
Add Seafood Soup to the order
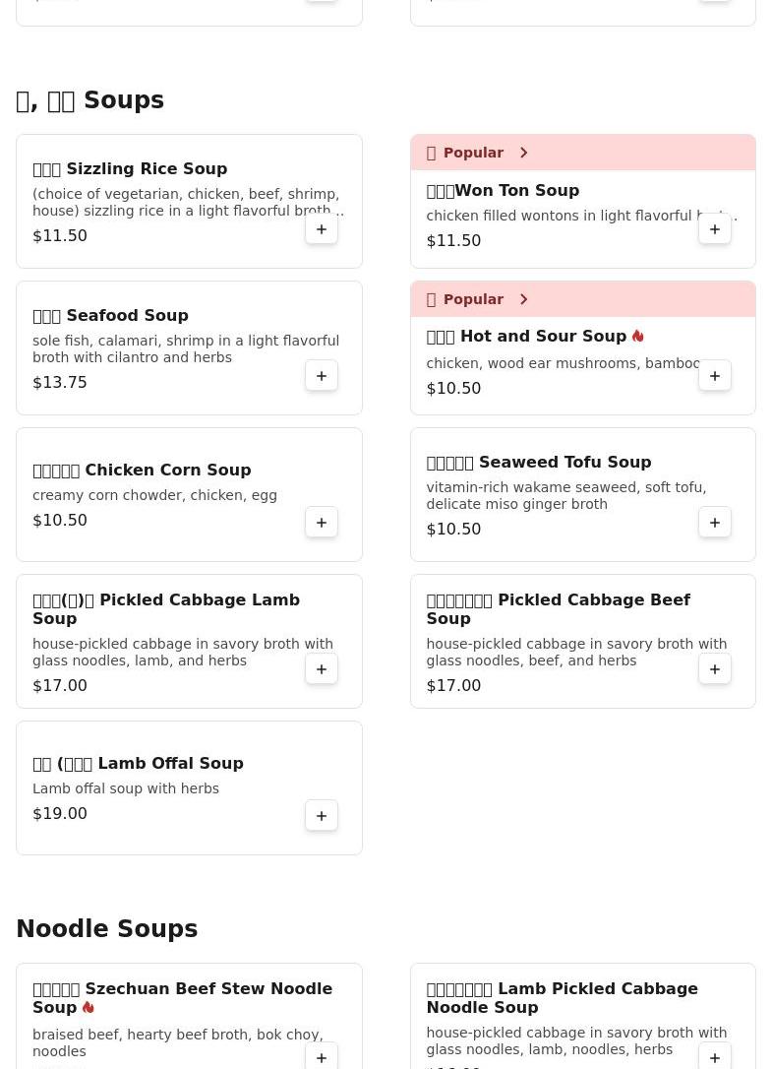point(321,376)
